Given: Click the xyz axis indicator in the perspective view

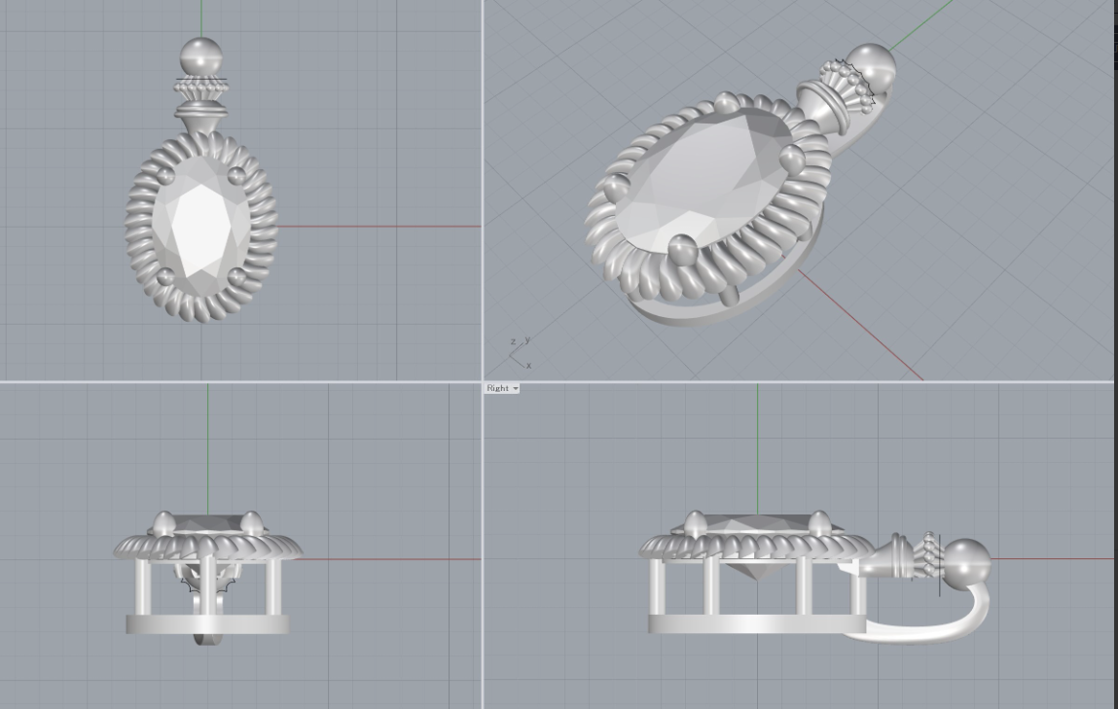Looking at the screenshot, I should pyautogui.click(x=521, y=353).
